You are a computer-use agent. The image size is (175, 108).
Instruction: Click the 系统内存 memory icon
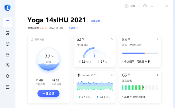click(32, 39)
